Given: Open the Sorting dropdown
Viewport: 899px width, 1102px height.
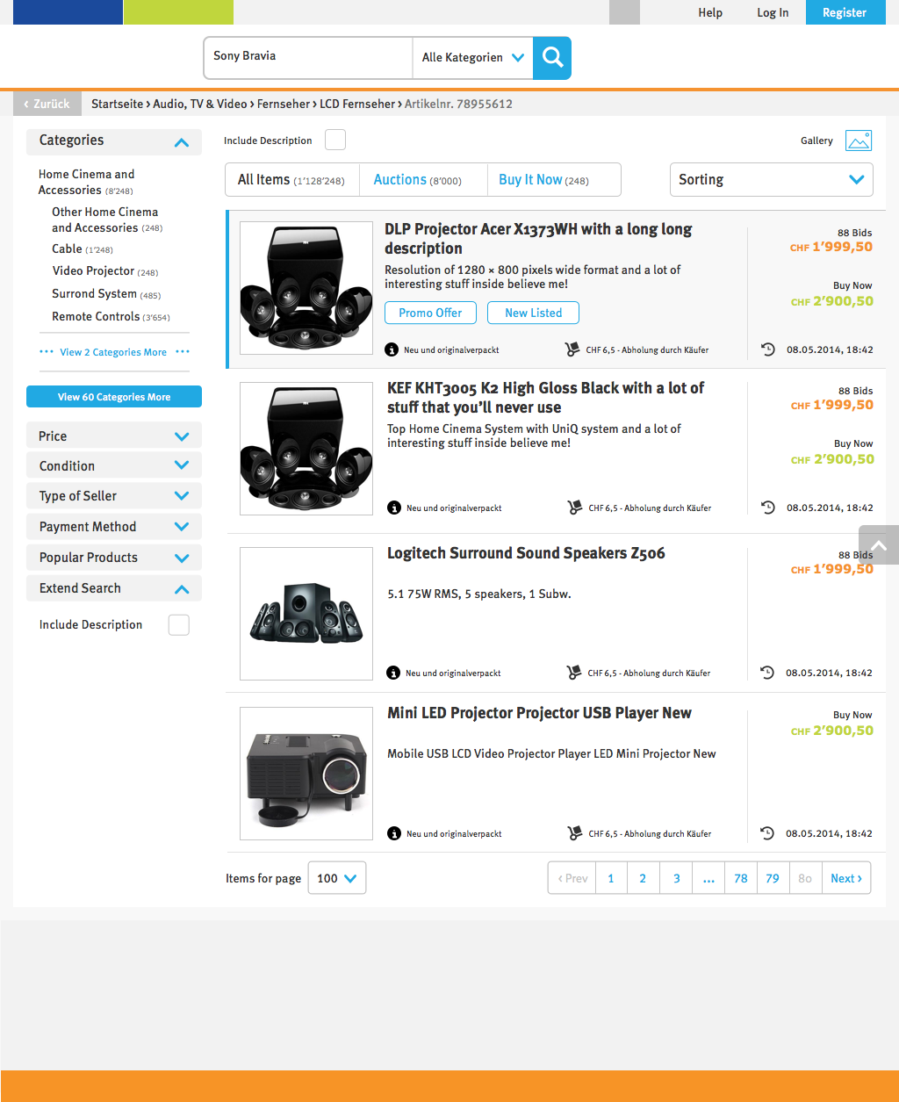Looking at the screenshot, I should coord(772,179).
